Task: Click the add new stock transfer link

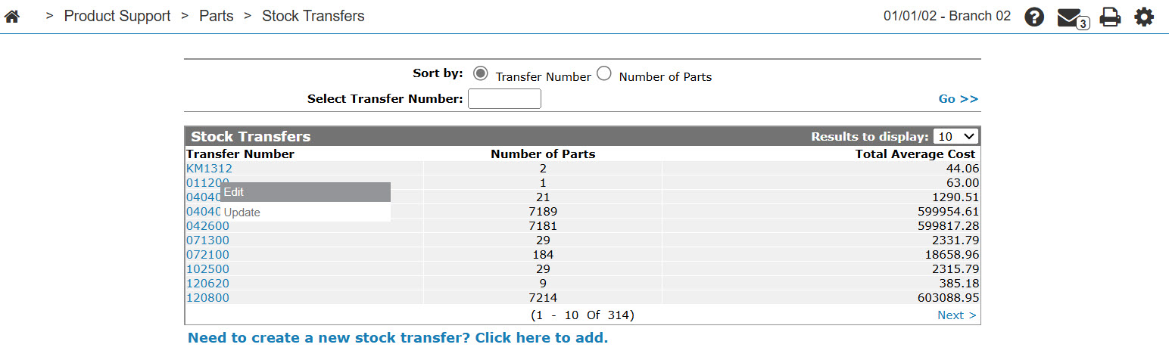Action: 398,338
